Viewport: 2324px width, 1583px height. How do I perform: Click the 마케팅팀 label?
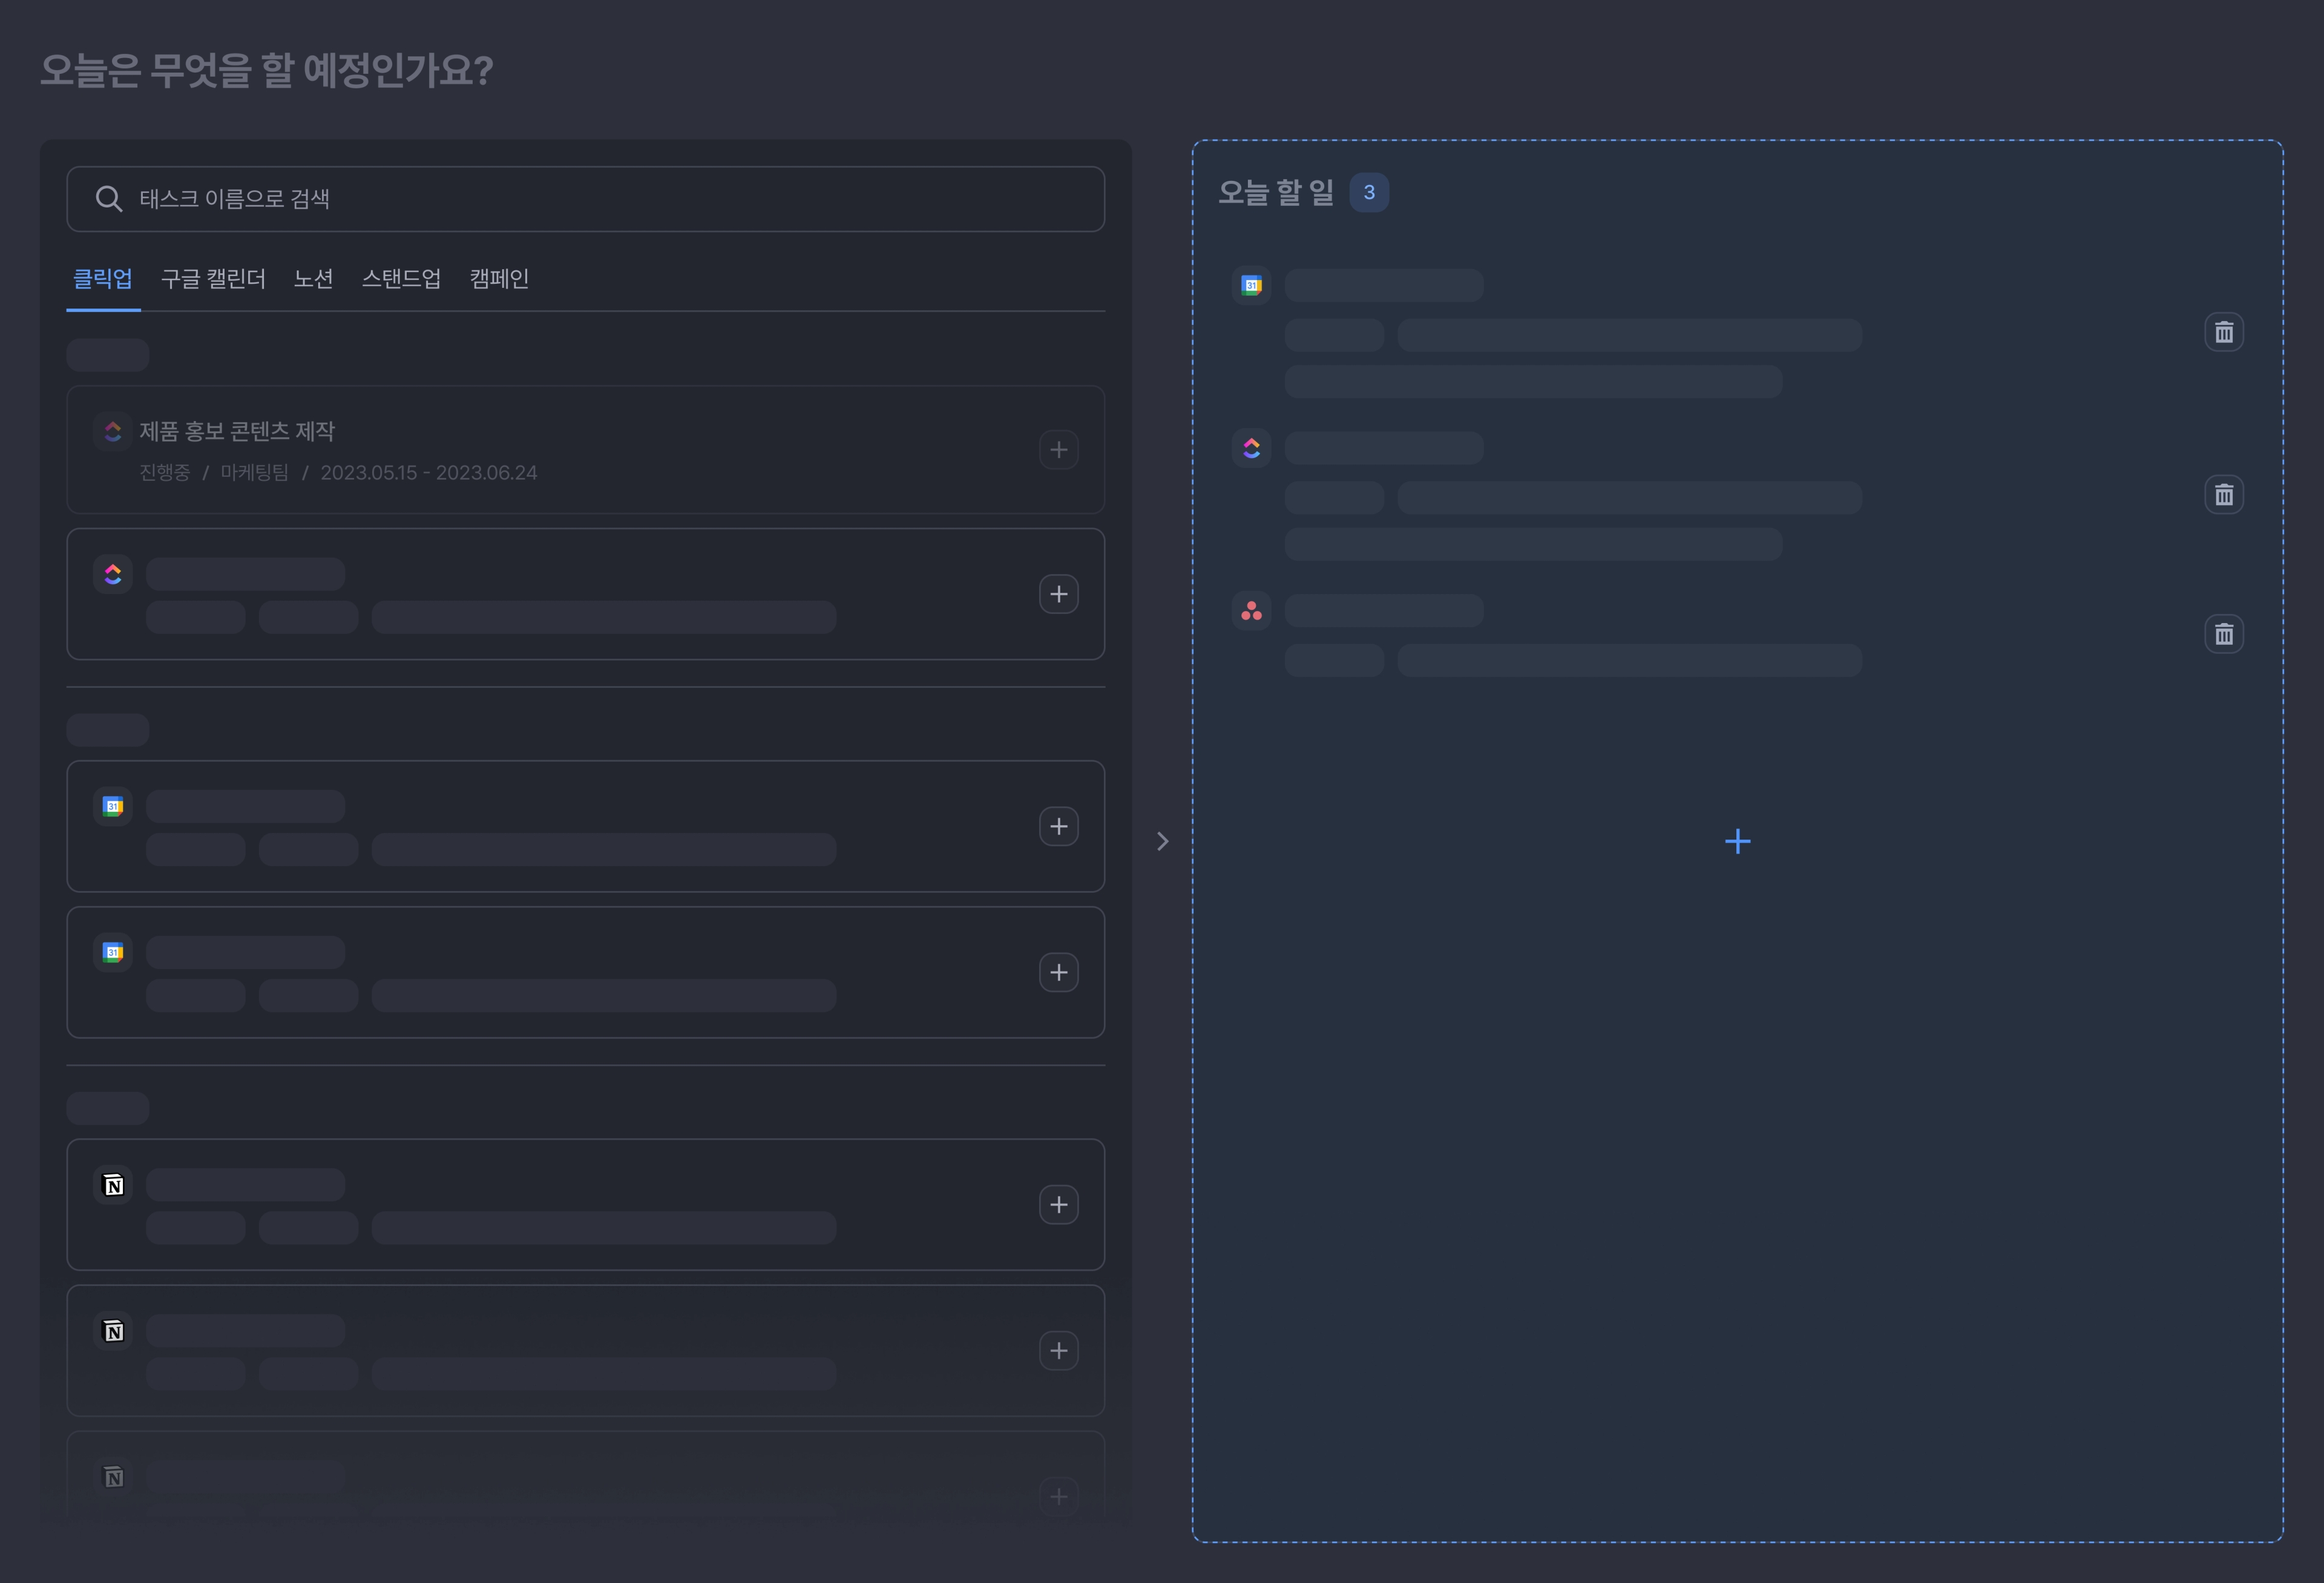point(254,472)
